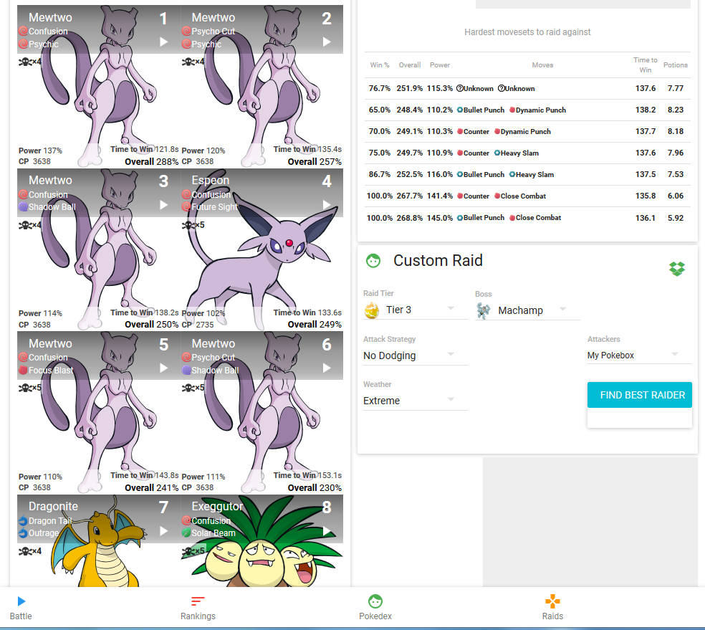Click the play arrow on Mewtwo card 5

click(x=163, y=368)
